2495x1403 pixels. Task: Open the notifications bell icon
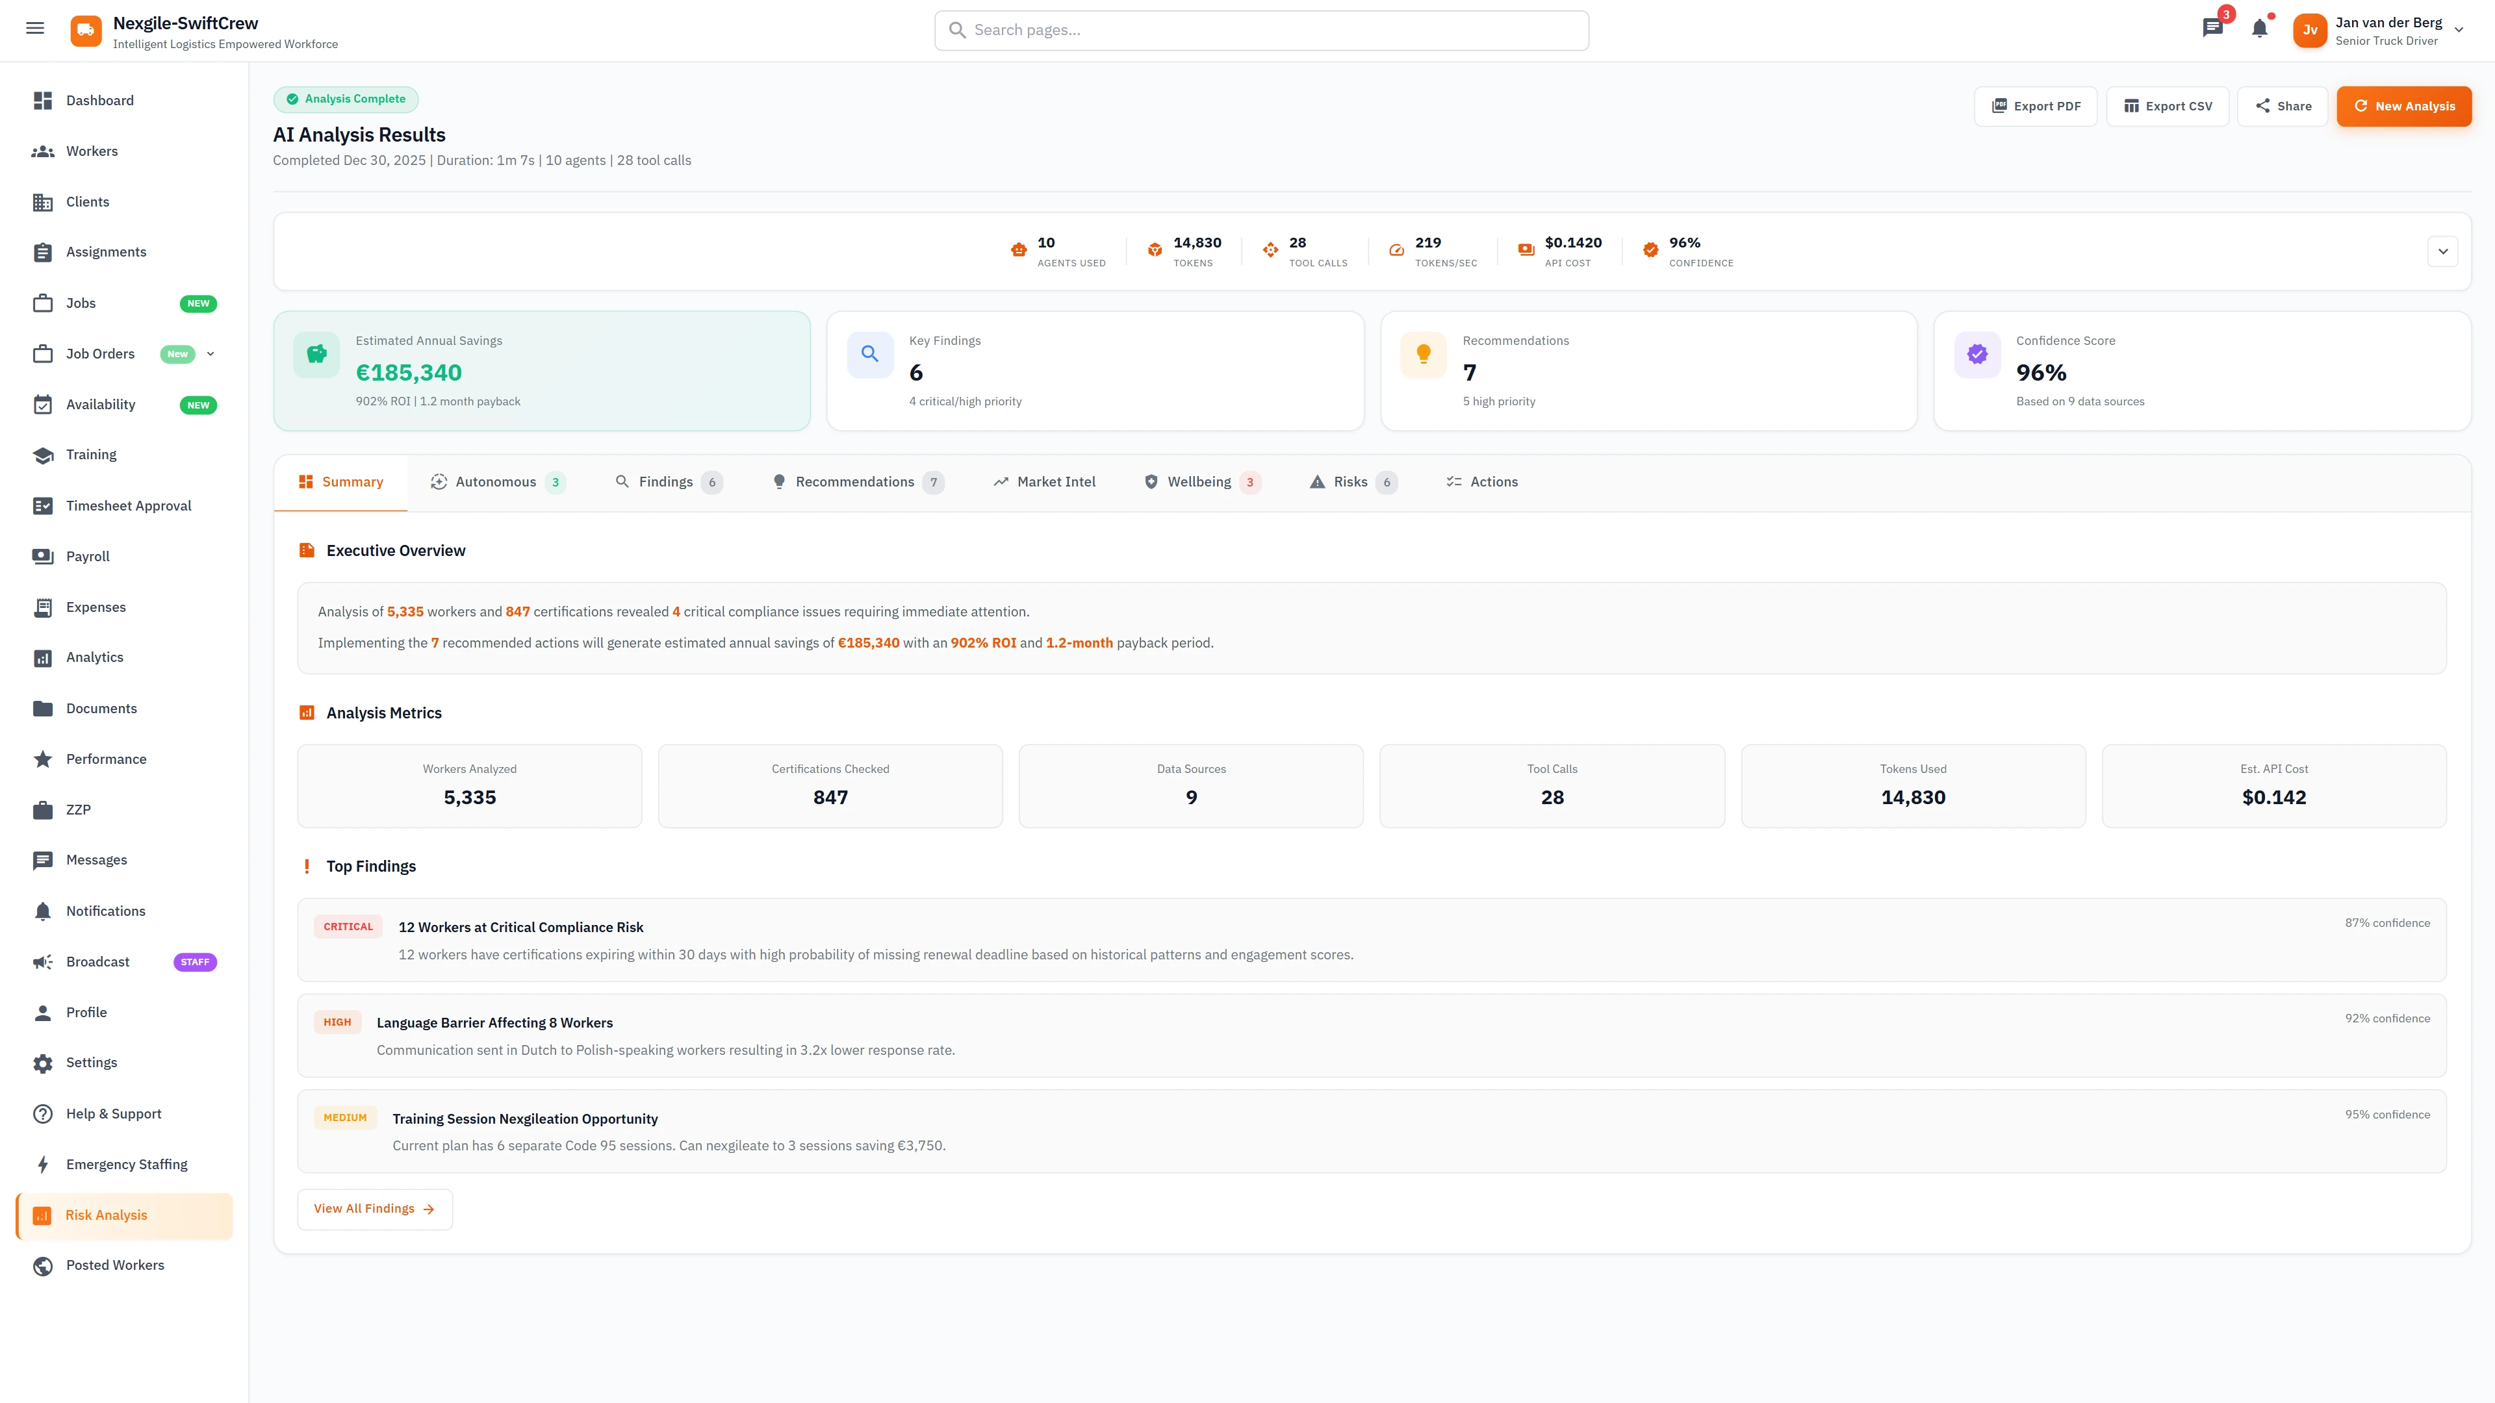coord(2260,28)
